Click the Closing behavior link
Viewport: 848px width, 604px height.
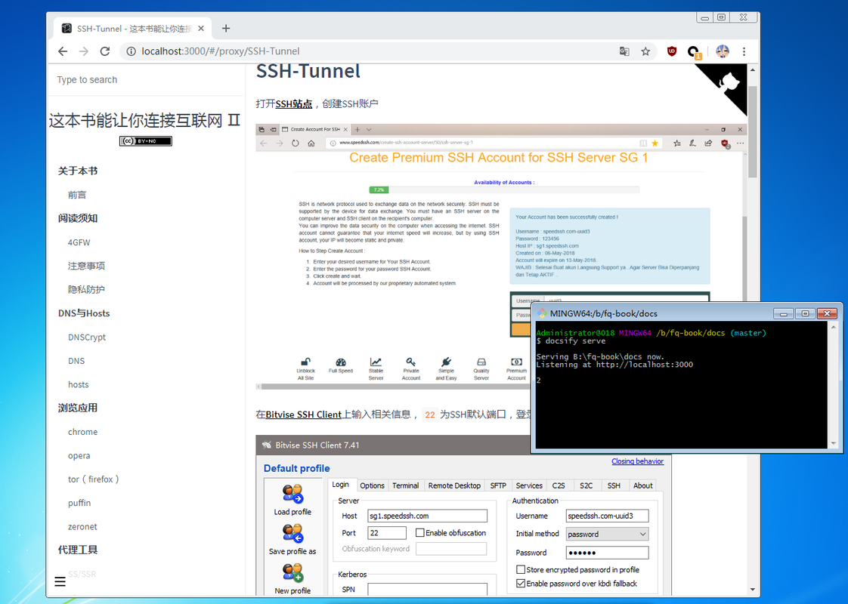point(637,461)
